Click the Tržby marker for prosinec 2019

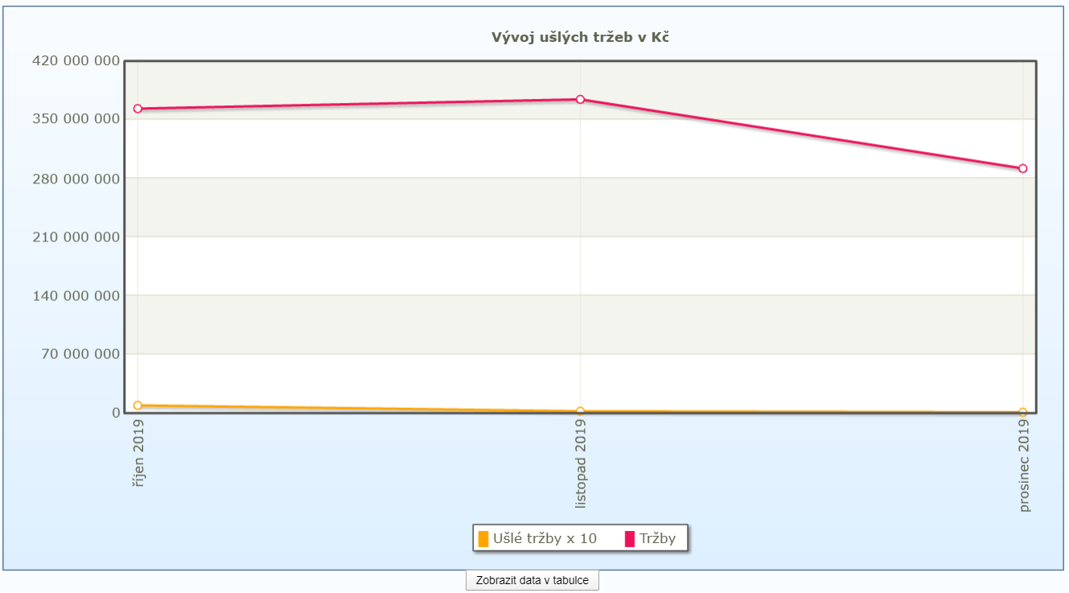1023,169
